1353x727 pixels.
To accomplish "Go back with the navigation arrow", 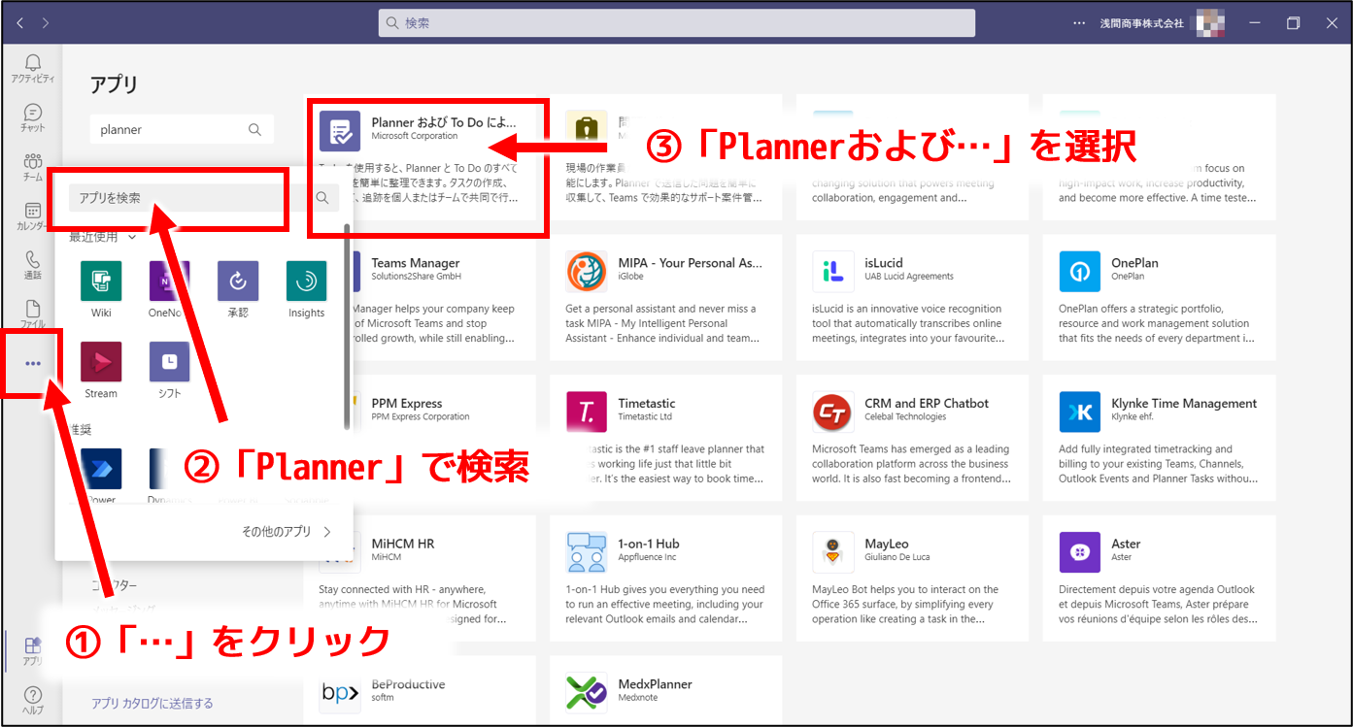I will coord(20,22).
